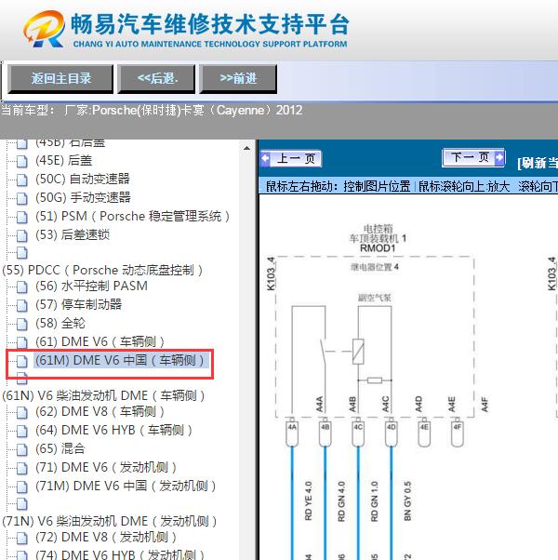558x560 pixels.
Task: Click the page icon beside (64) DME V6 HYB
Action: tap(21, 431)
